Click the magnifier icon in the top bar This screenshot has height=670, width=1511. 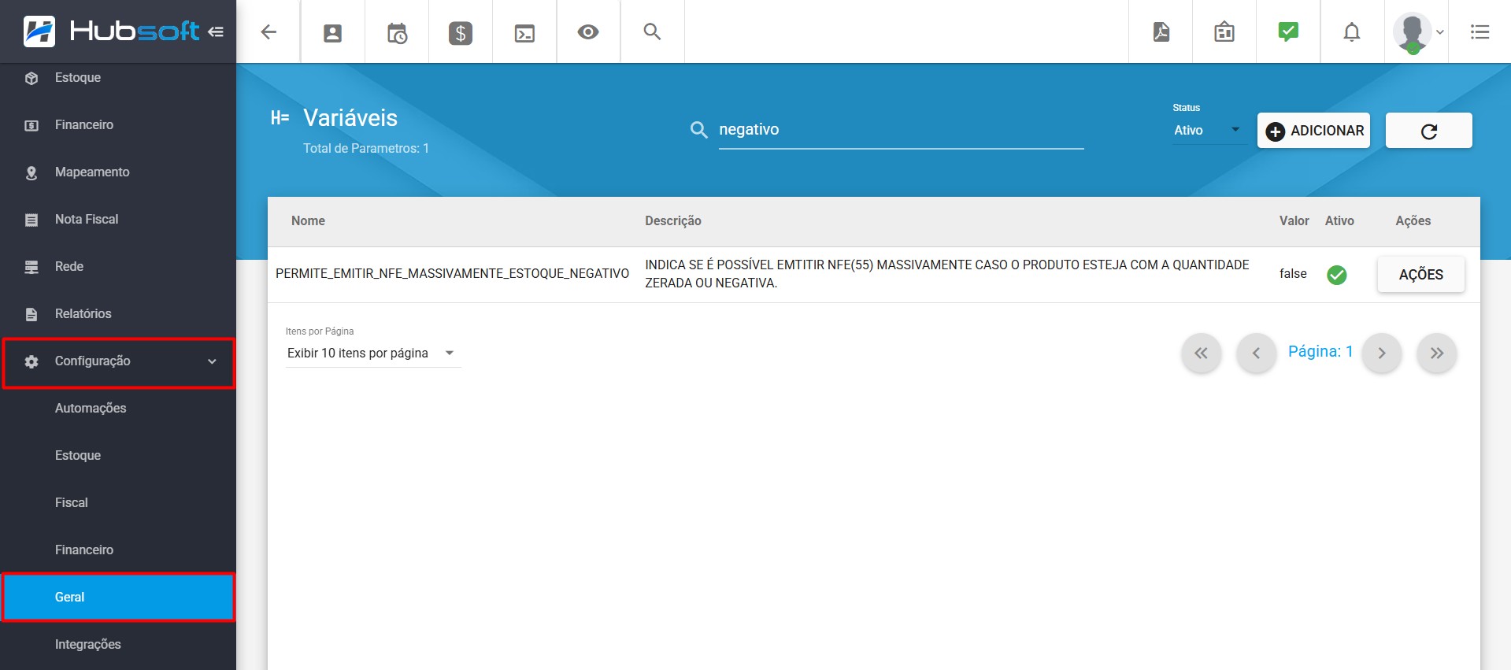click(x=652, y=31)
